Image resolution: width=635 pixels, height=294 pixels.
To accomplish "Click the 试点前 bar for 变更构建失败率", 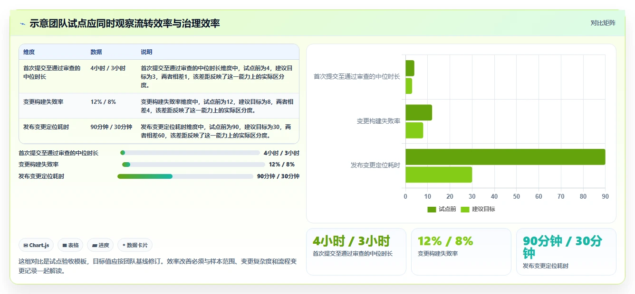I will pos(419,112).
